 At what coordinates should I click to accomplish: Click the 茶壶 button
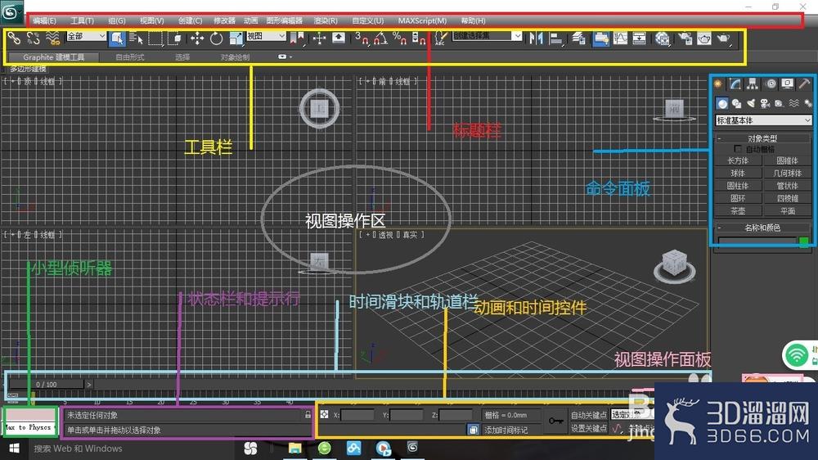(738, 211)
